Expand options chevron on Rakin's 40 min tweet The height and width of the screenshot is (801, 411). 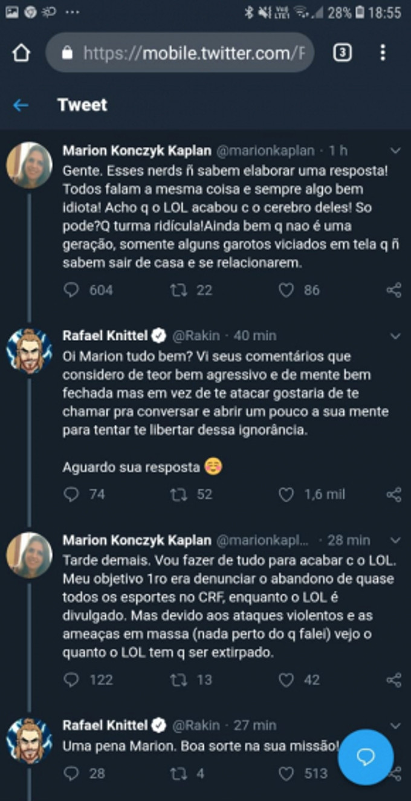[x=395, y=336]
